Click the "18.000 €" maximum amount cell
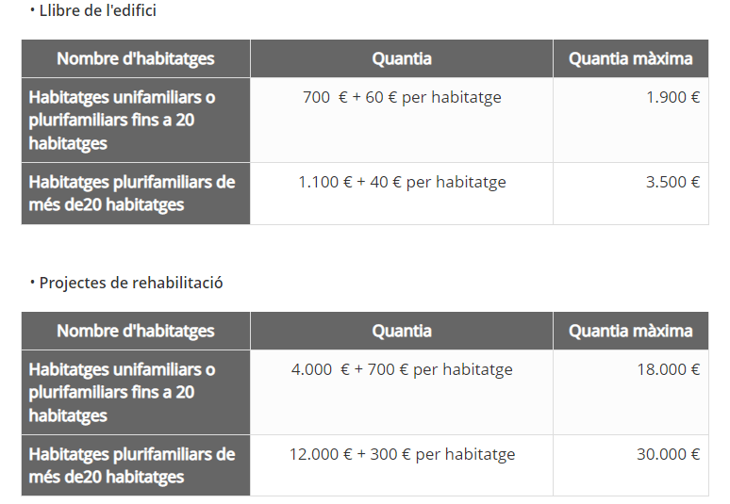 coord(668,369)
